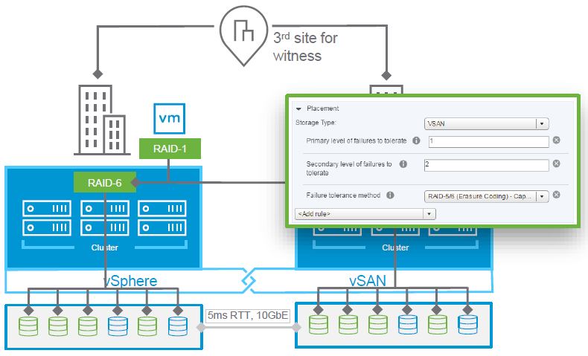Remove the Secondary level of failures rule

tap(557, 164)
